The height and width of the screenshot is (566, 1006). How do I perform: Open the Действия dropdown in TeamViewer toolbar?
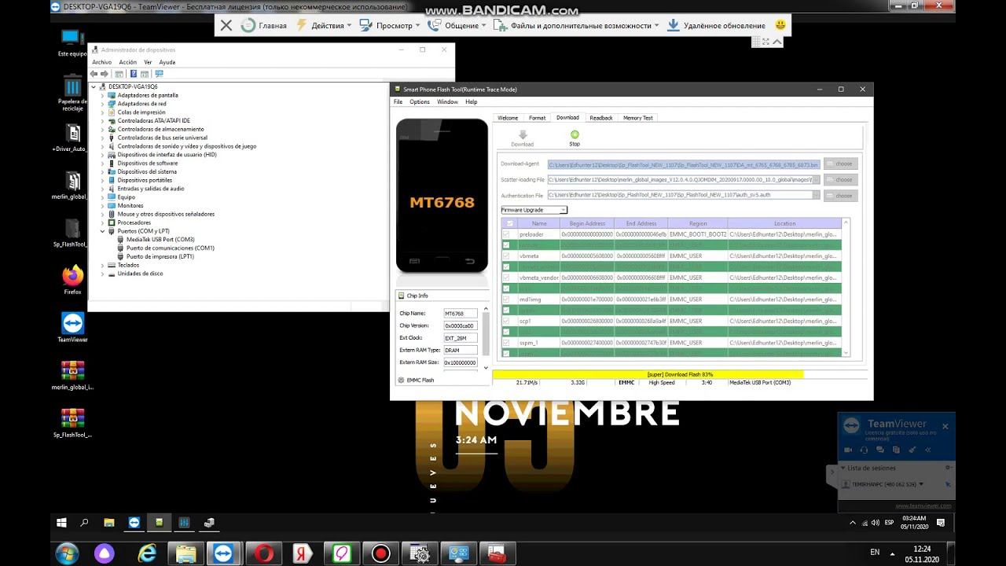[x=325, y=25]
